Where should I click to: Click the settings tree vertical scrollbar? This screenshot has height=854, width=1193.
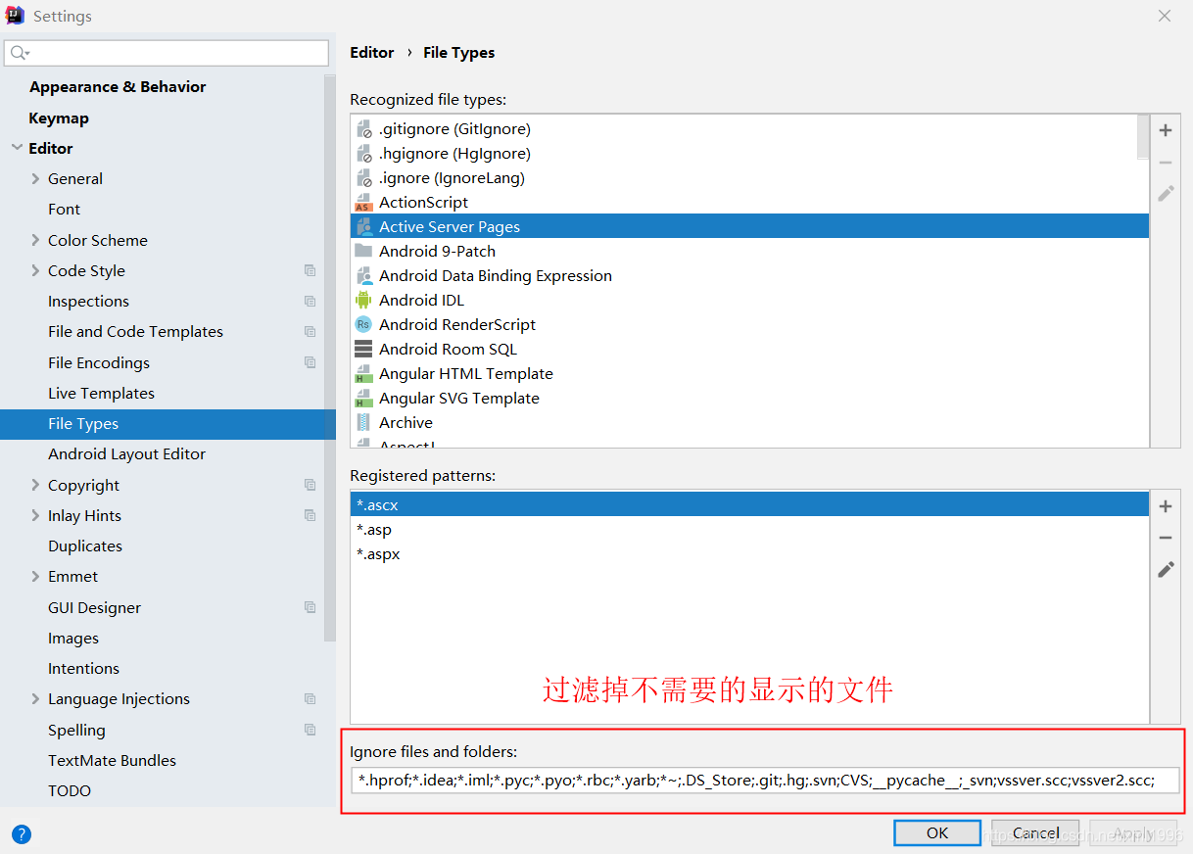pyautogui.click(x=329, y=356)
